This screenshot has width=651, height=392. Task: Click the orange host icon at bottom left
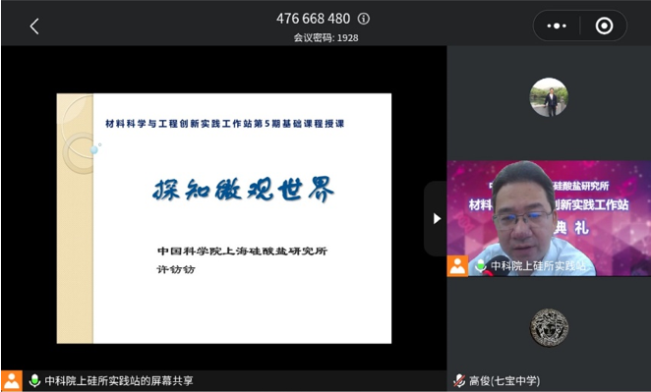[x=12, y=381]
